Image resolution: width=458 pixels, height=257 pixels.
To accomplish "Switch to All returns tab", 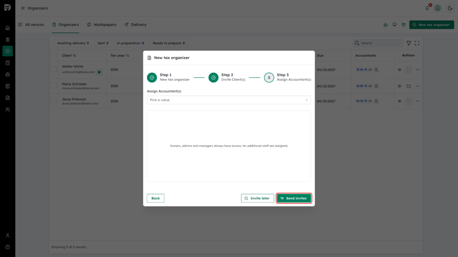I will (31, 25).
